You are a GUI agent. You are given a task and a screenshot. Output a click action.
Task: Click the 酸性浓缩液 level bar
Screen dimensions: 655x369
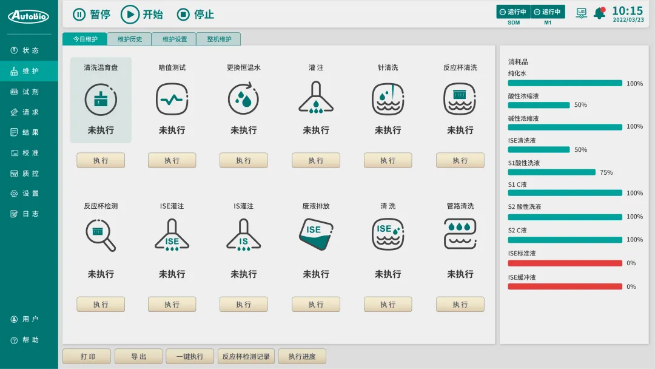(x=539, y=105)
